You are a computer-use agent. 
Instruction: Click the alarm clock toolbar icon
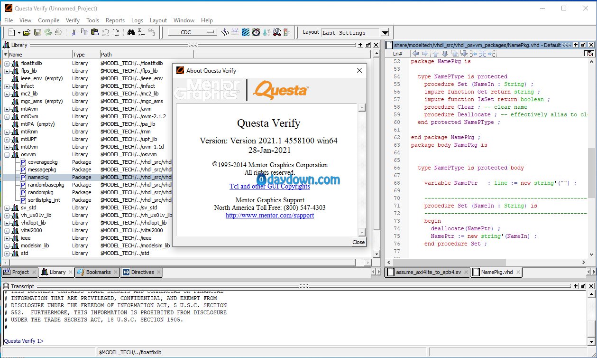[256, 33]
